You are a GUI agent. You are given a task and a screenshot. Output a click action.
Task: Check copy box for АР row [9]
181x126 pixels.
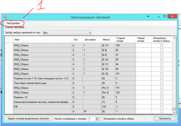(162, 111)
